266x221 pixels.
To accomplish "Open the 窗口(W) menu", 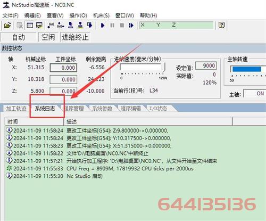I will (124, 15).
